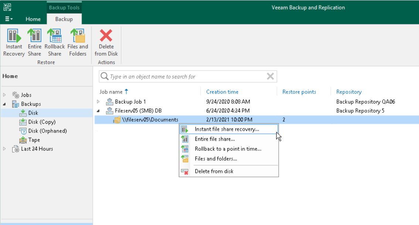The width and height of the screenshot is (419, 225).
Task: Select Jobs in the Home tree
Action: 26,95
